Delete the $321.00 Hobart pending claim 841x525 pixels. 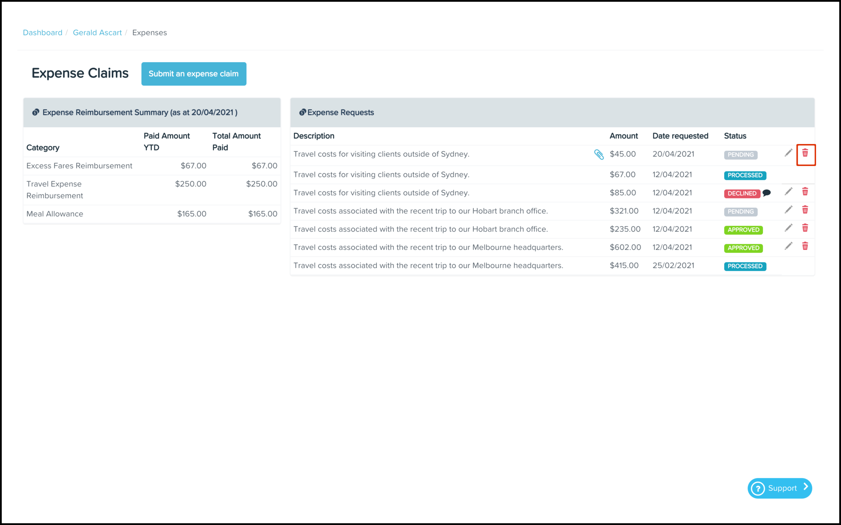tap(805, 210)
